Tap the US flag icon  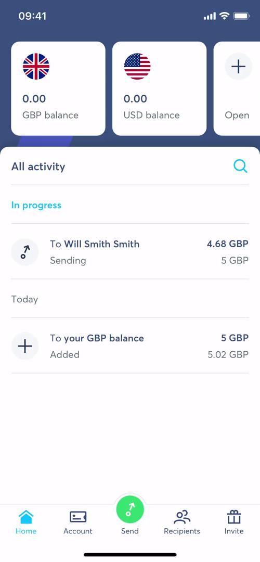pyautogui.click(x=137, y=66)
